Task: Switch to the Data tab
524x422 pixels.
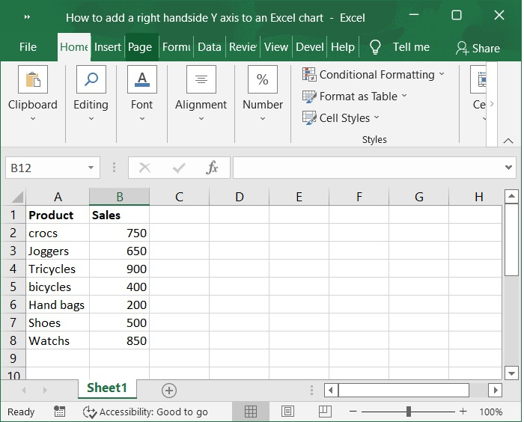Action: coord(210,47)
